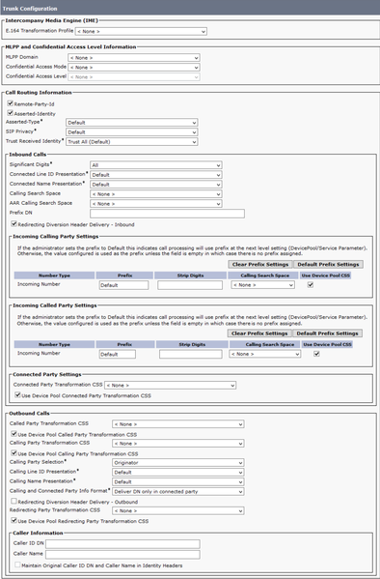This screenshot has height=579, width=380.
Task: Click the Prefix DN input field
Action: click(x=167, y=214)
